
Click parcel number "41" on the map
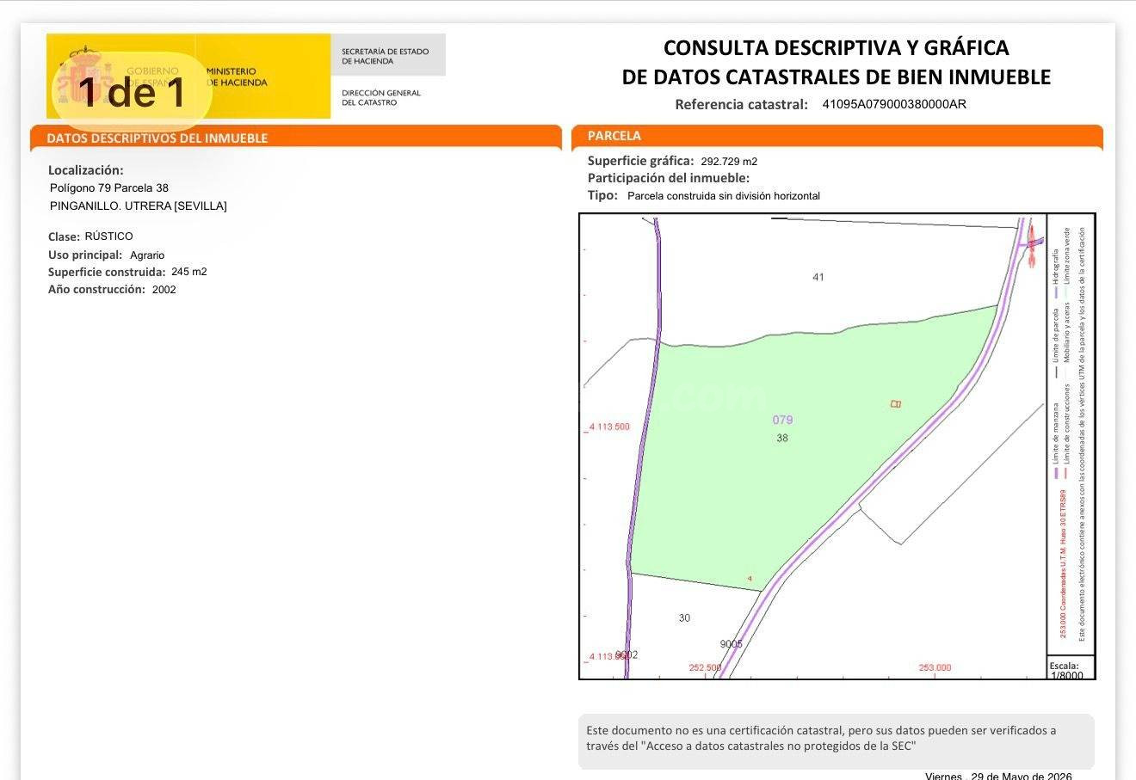[x=818, y=277]
